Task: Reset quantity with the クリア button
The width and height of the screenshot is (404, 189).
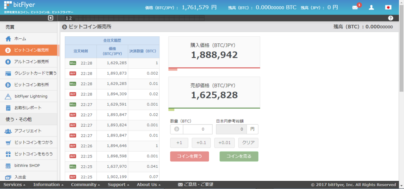Action: coord(249,143)
